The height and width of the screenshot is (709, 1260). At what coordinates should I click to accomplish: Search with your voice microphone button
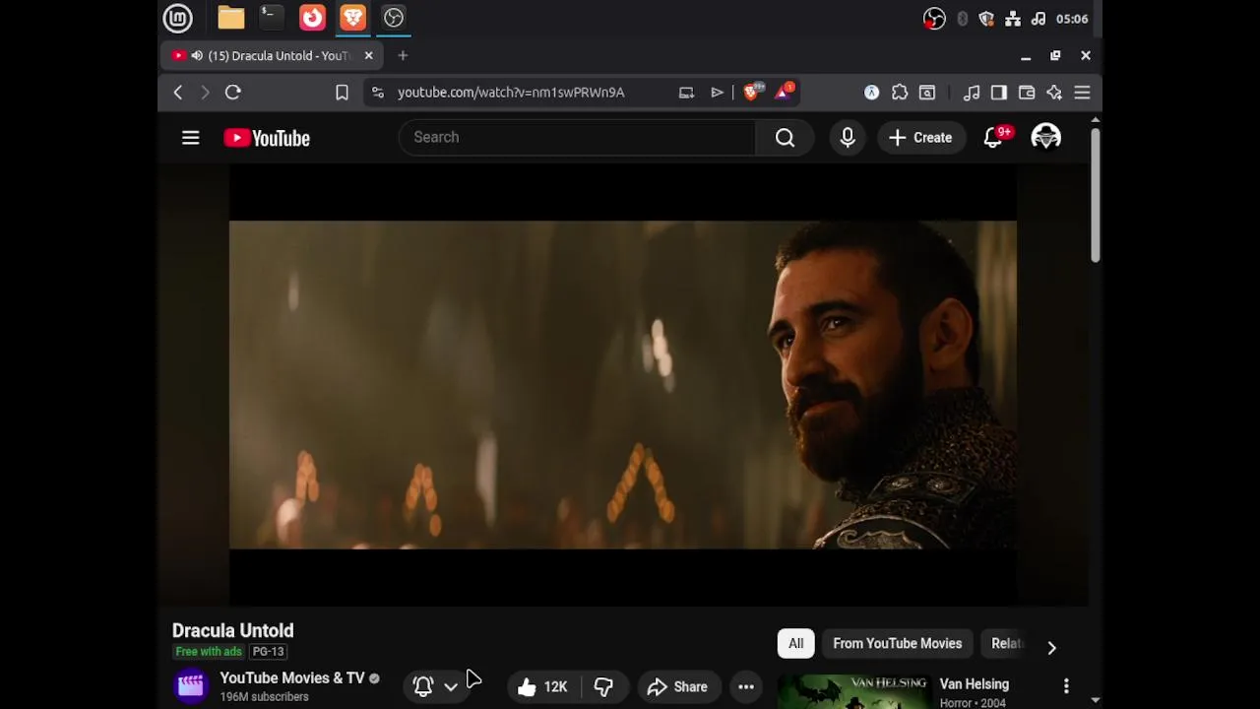pos(848,138)
